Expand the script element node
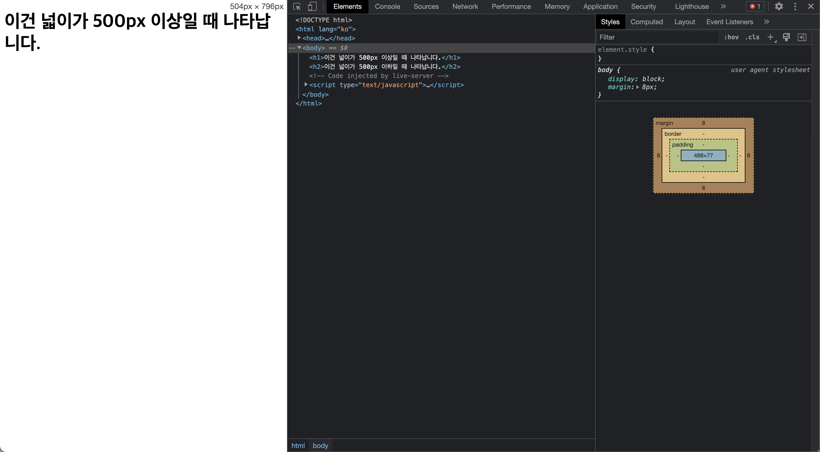Screen dimensions: 820x452 [x=306, y=85]
